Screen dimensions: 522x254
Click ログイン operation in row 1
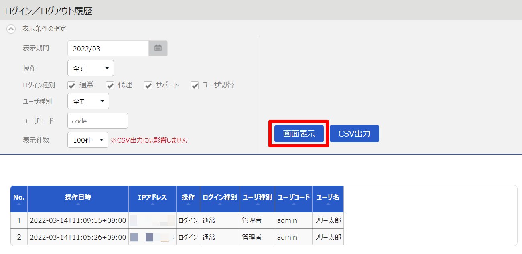188,220
